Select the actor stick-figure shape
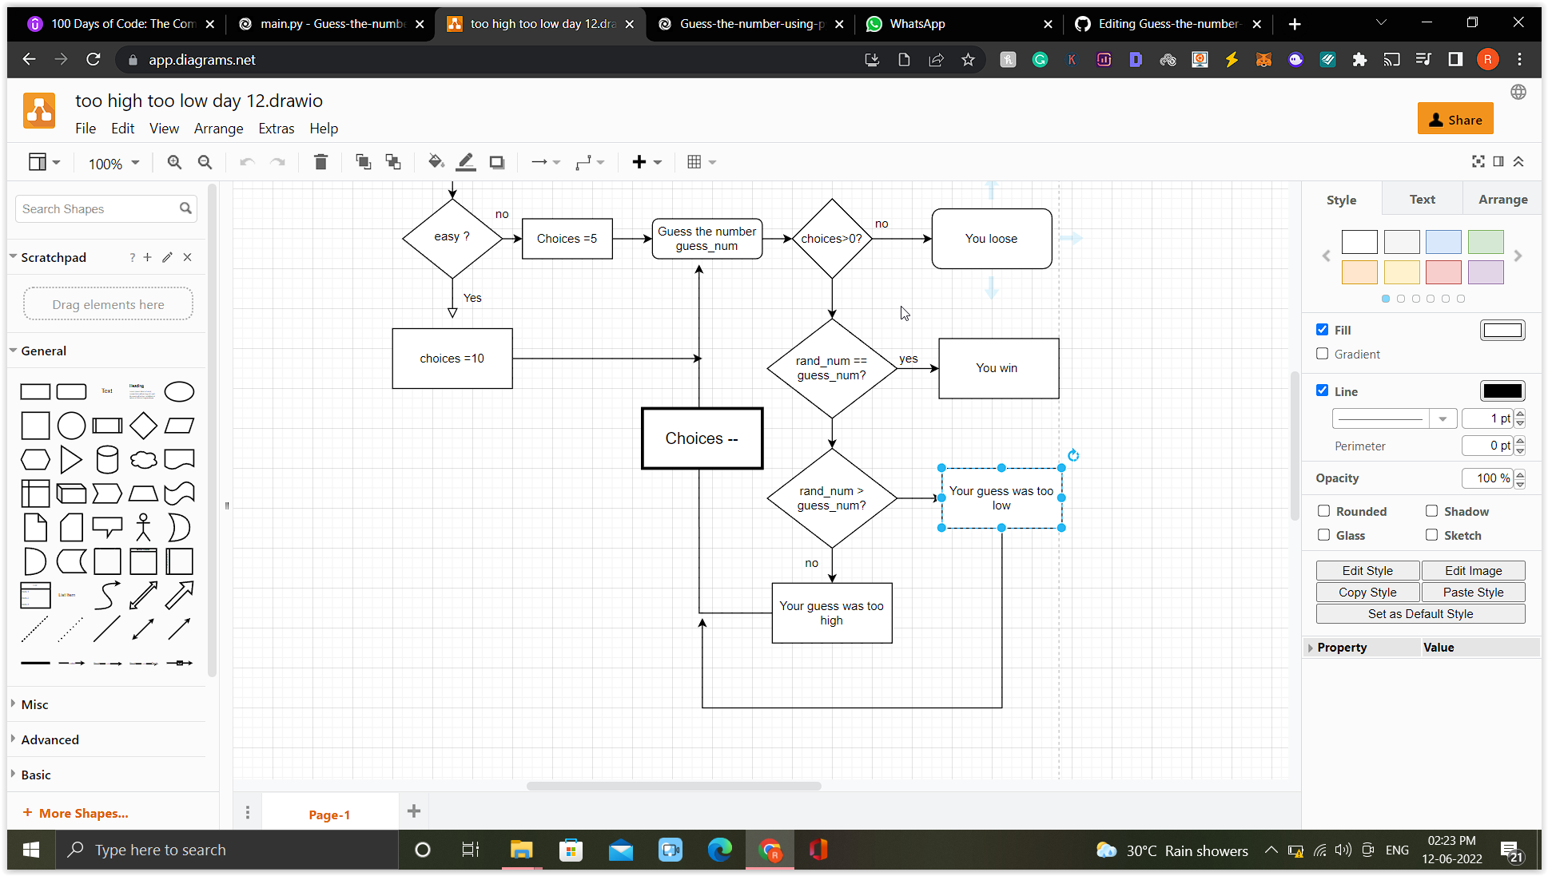 click(x=143, y=527)
